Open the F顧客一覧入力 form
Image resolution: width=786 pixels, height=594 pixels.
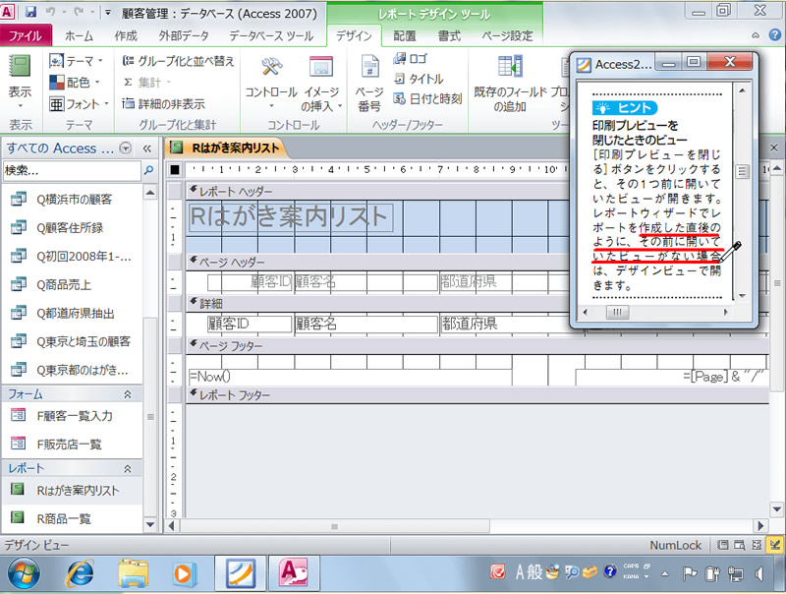coord(75,416)
